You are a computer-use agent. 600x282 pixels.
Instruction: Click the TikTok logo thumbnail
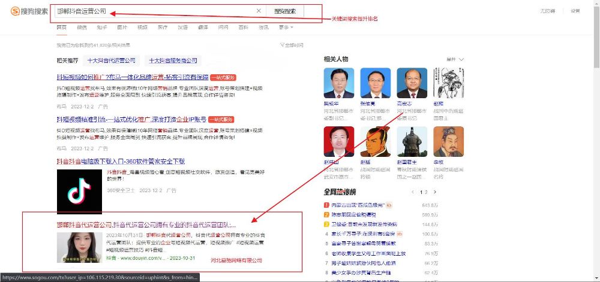click(x=80, y=192)
